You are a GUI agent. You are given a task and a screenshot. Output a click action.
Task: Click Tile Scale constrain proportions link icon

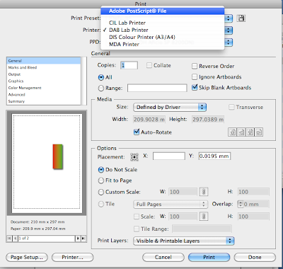pyautogui.click(x=204, y=217)
